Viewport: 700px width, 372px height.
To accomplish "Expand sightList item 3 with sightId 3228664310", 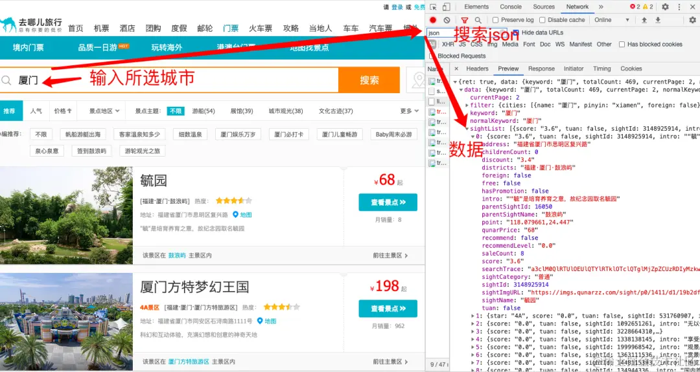I will (x=472, y=331).
